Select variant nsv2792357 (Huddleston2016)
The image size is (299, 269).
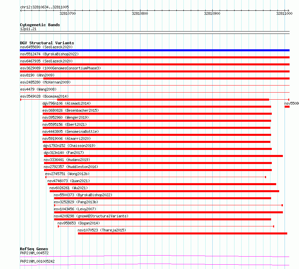click(71, 167)
